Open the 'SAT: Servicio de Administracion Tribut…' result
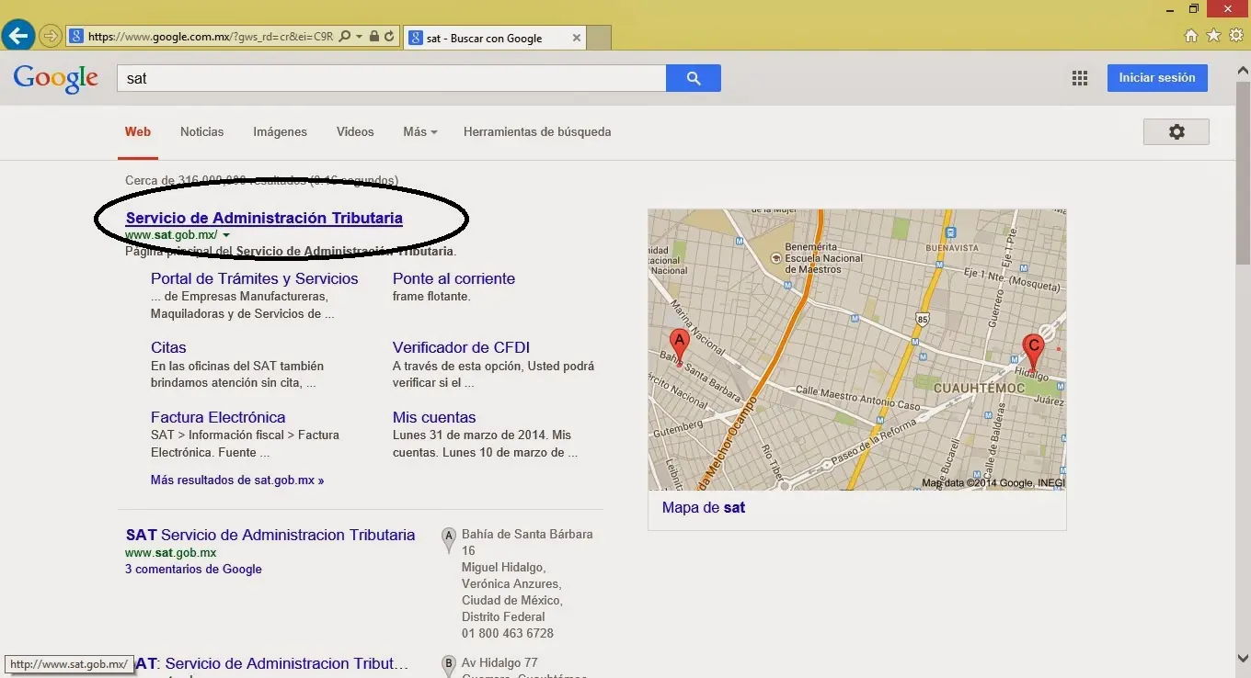The width and height of the screenshot is (1251, 678). pyautogui.click(x=270, y=663)
